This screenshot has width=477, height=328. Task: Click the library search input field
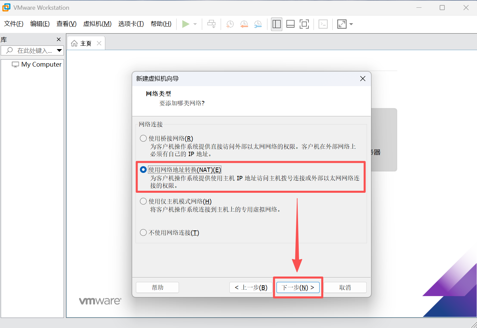coord(32,50)
